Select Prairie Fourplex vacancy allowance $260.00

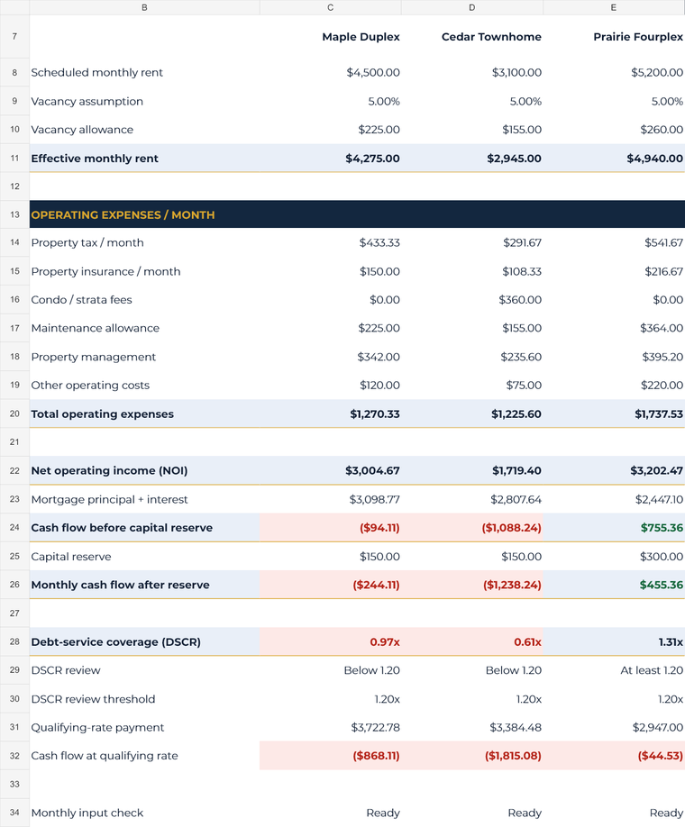pyautogui.click(x=614, y=130)
